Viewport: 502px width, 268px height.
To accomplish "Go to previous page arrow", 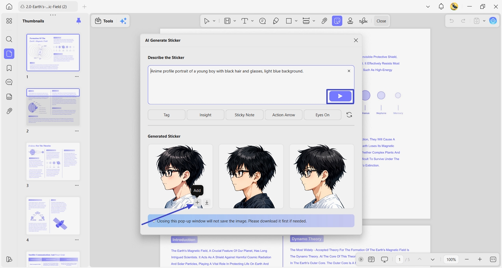I will pos(420,260).
